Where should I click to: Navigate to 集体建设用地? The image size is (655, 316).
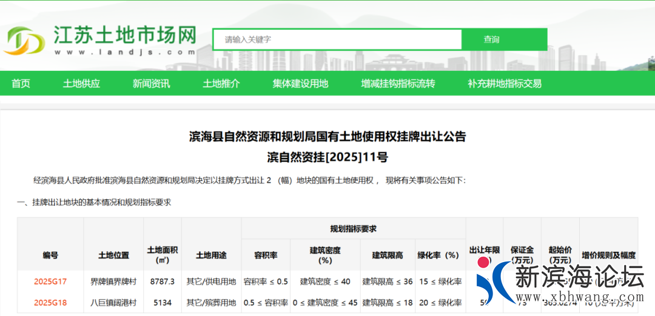pyautogui.click(x=300, y=84)
